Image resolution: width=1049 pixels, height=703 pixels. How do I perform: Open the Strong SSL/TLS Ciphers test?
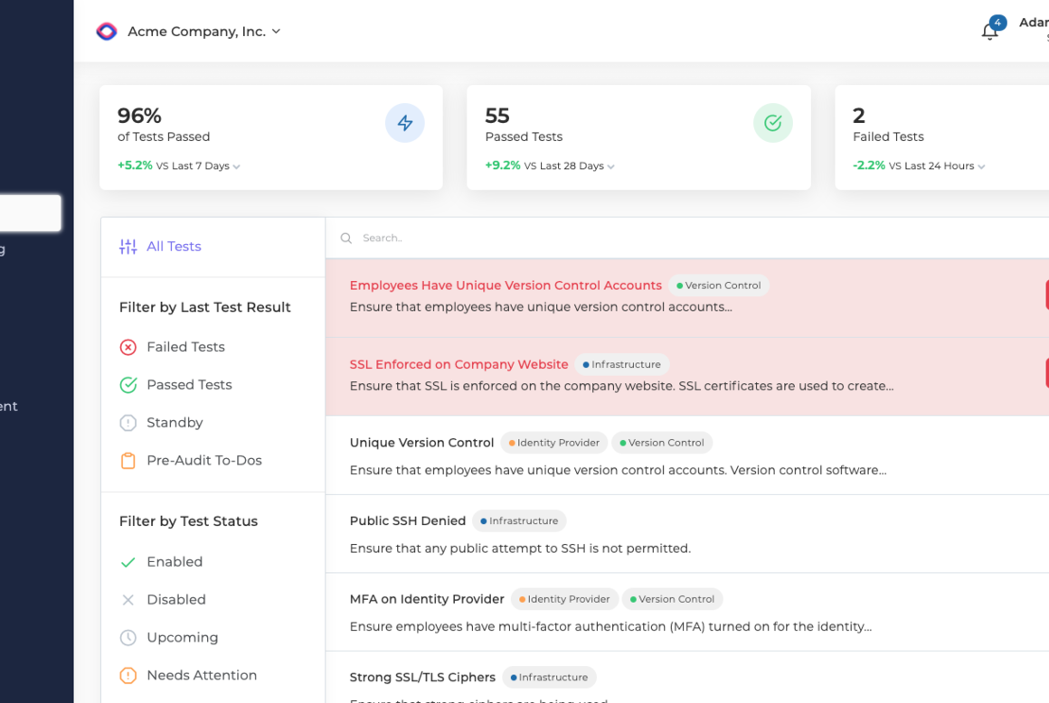point(422,677)
